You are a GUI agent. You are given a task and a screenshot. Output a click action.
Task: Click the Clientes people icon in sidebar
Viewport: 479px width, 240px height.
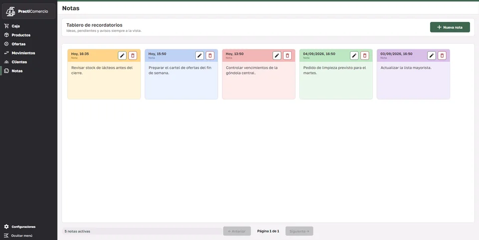pyautogui.click(x=6, y=62)
